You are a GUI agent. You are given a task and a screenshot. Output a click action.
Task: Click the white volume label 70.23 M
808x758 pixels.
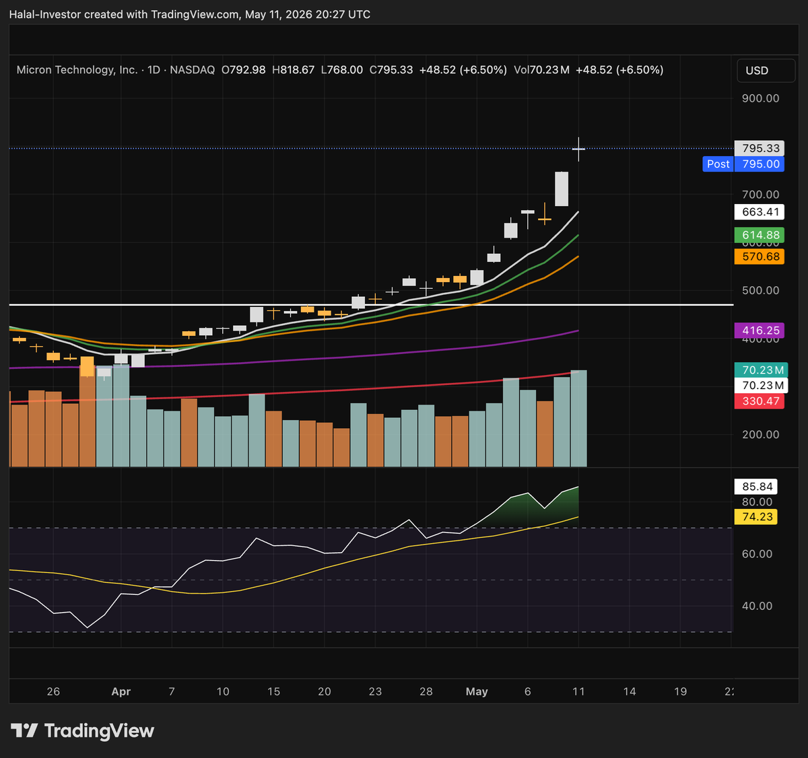click(x=761, y=386)
